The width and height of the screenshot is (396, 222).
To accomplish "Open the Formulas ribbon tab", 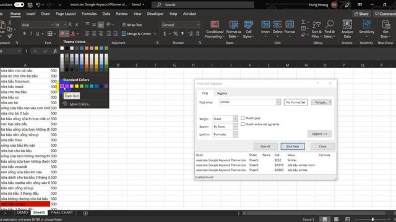I will tap(89, 14).
